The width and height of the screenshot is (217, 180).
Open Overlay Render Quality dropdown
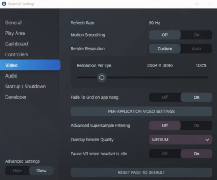pos(180,140)
